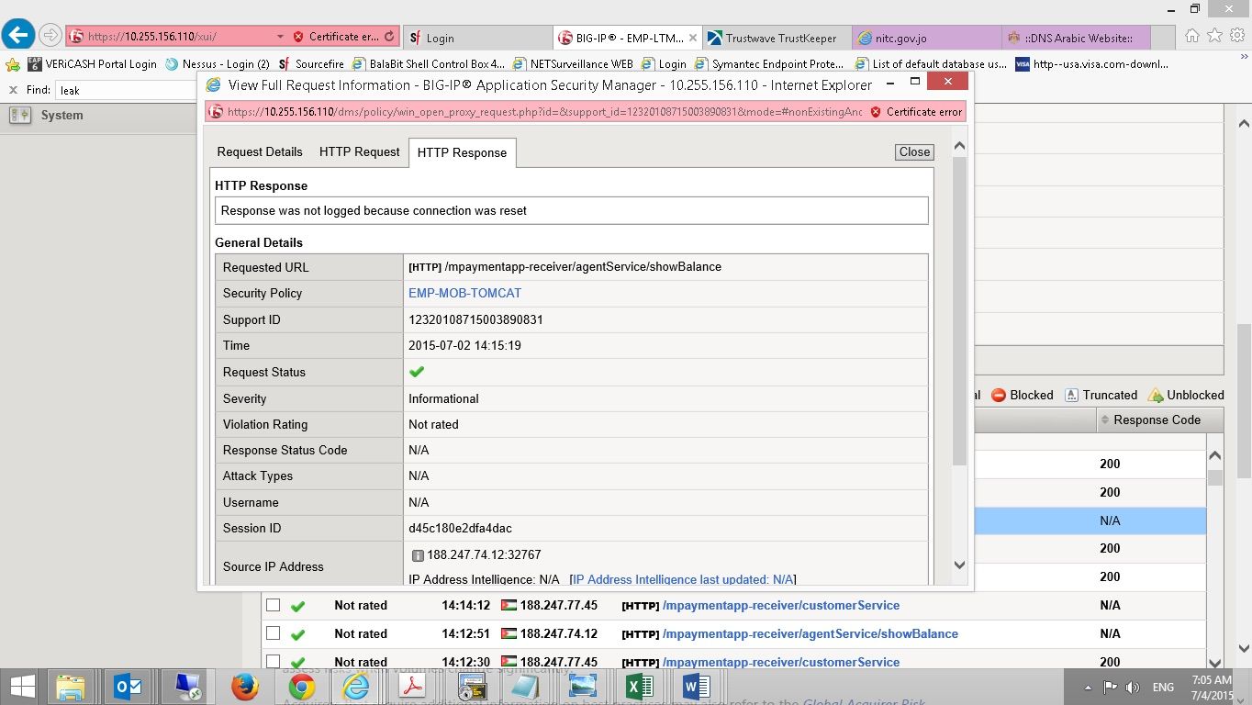
Task: Click the browser Back arrow button
Action: pyautogui.click(x=18, y=36)
